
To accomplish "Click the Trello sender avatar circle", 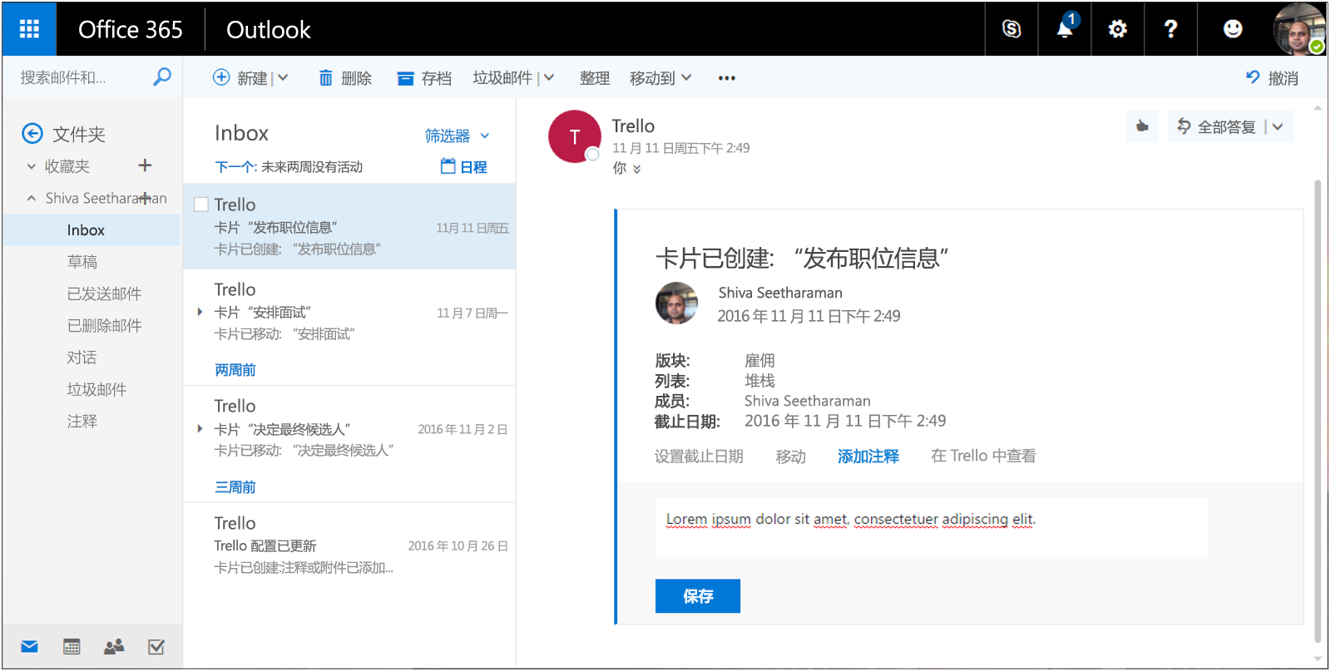I will click(574, 136).
